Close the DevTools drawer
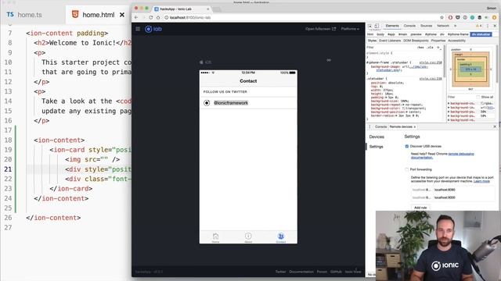501x281 pixels. [x=495, y=126]
